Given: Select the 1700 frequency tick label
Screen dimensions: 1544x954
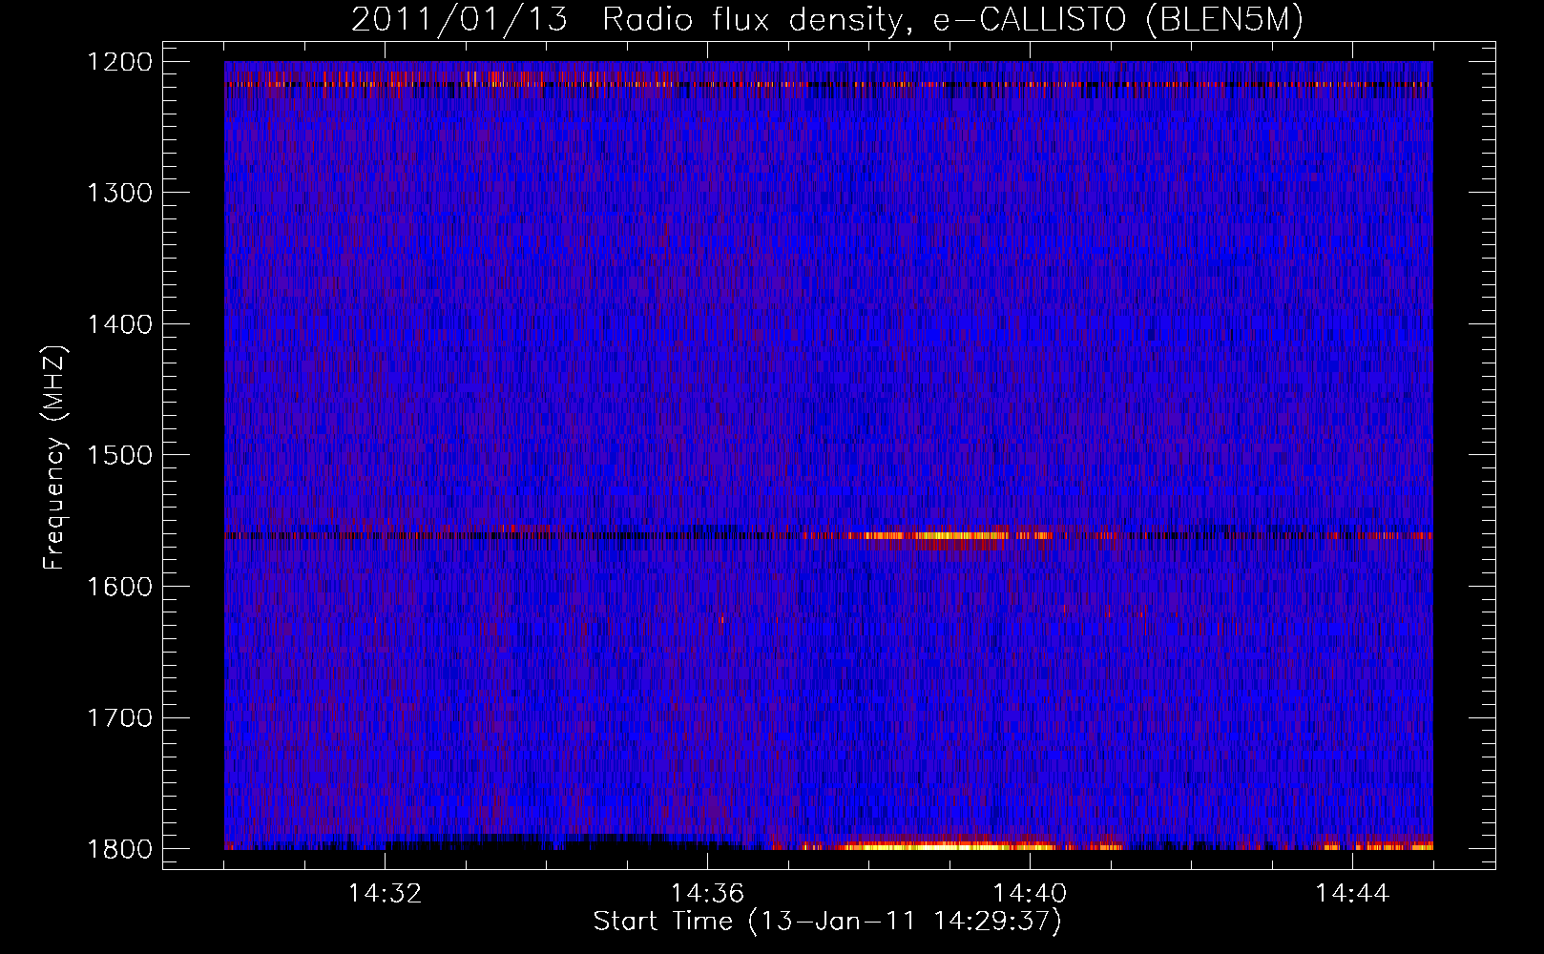Looking at the screenshot, I should point(119,717).
